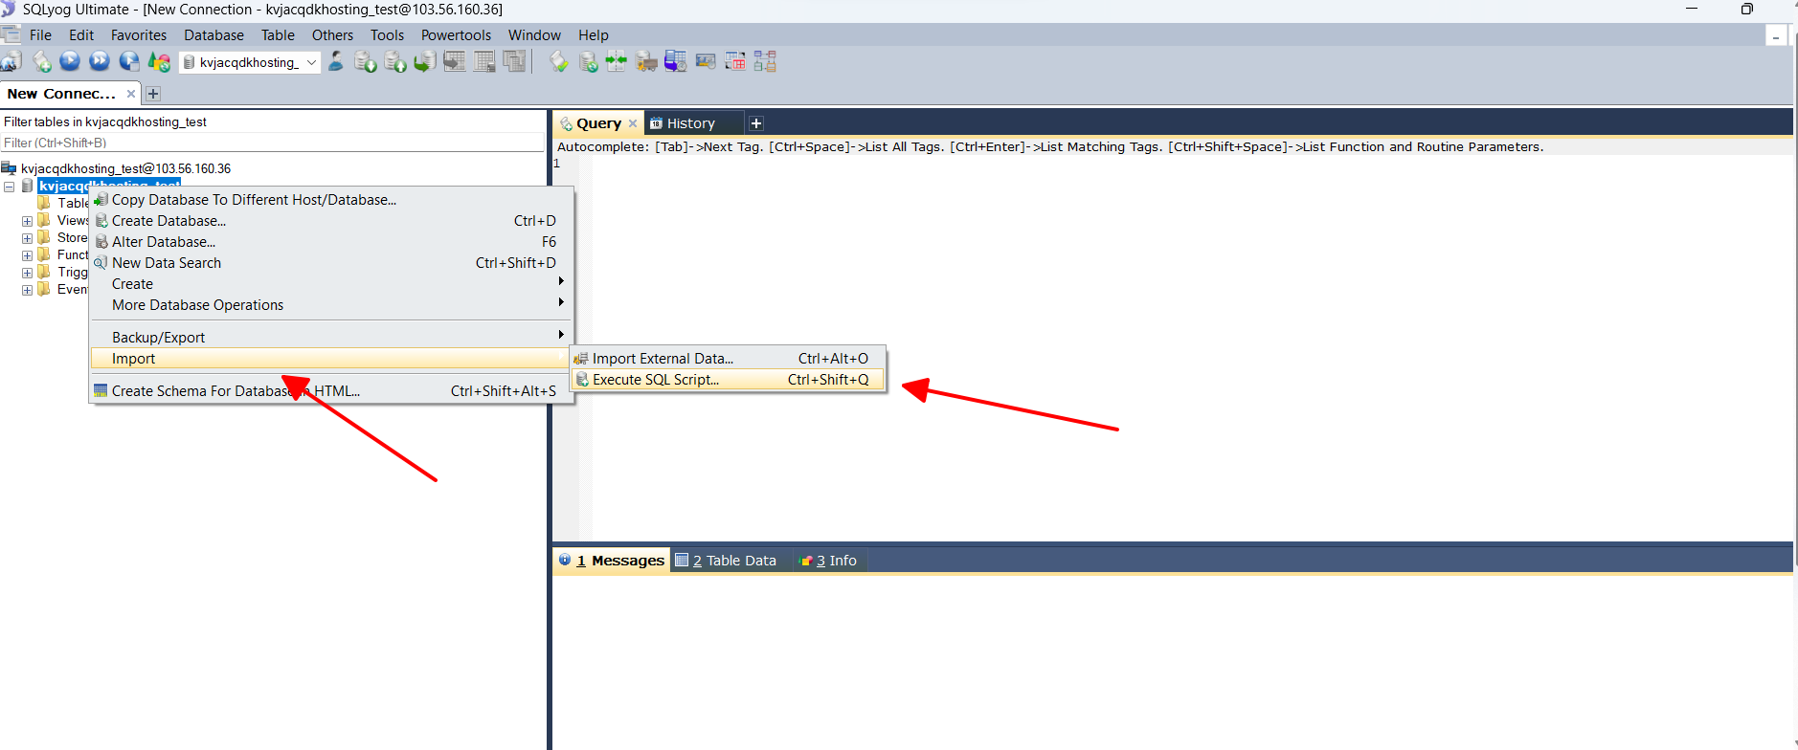The width and height of the screenshot is (1798, 750).
Task: Expand the Triggers folder
Action: click(x=28, y=273)
